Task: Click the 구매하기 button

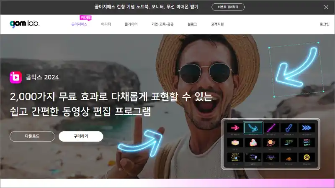Action: [81, 136]
